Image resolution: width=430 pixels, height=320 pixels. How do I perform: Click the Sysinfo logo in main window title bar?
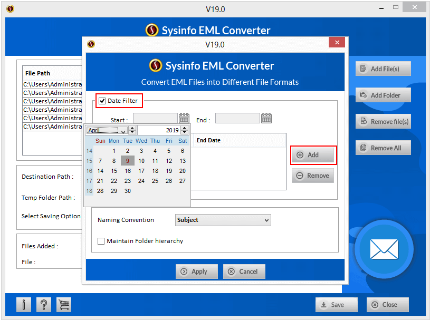(x=11, y=9)
